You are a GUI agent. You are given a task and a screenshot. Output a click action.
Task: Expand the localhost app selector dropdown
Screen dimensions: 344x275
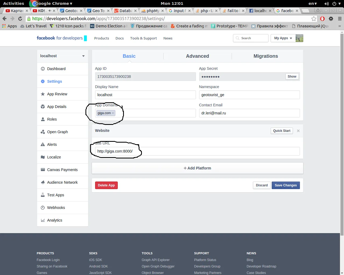click(83, 56)
